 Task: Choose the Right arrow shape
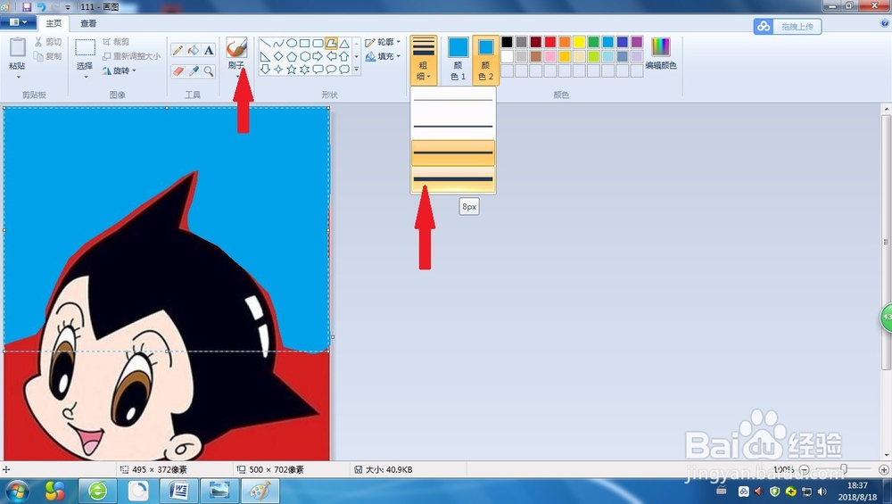point(318,56)
